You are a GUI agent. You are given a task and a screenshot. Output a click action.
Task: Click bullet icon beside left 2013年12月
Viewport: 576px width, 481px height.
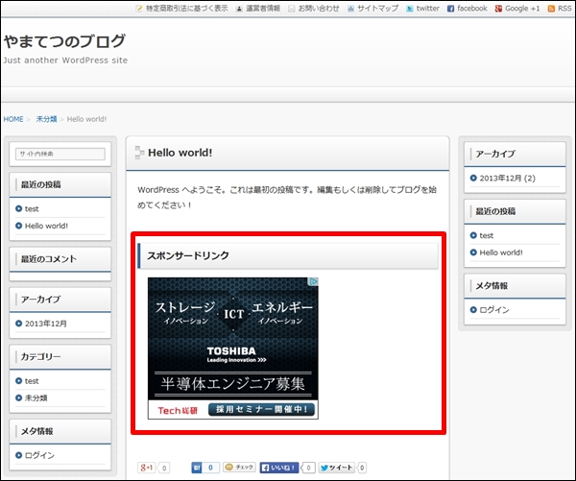coord(19,324)
